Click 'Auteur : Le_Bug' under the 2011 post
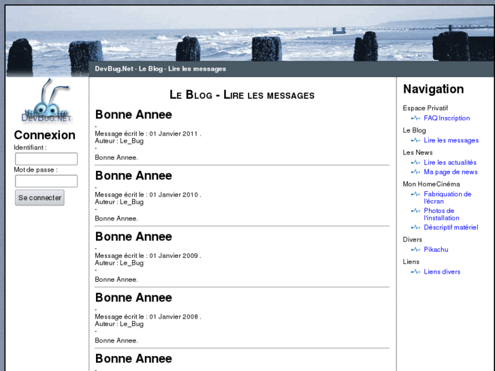The height and width of the screenshot is (371, 495). point(119,141)
